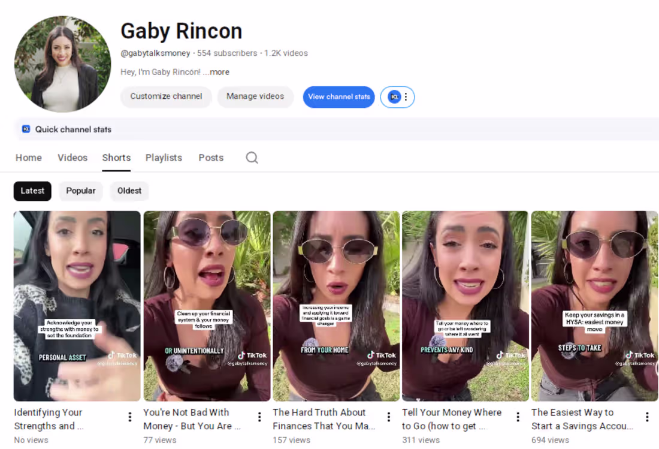Sort shorts by Popular
659x449 pixels.
click(81, 191)
